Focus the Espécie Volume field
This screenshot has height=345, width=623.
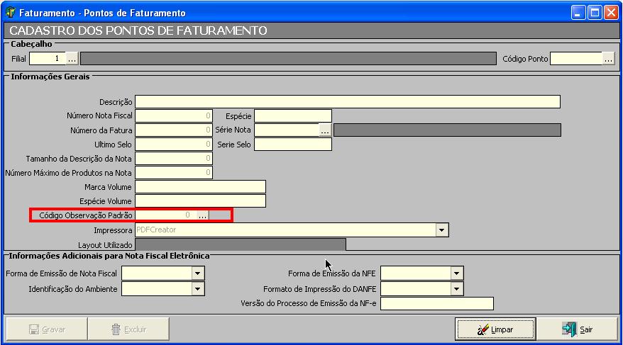click(200, 201)
